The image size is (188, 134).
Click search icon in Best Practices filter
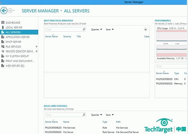pyautogui.click(x=84, y=29)
